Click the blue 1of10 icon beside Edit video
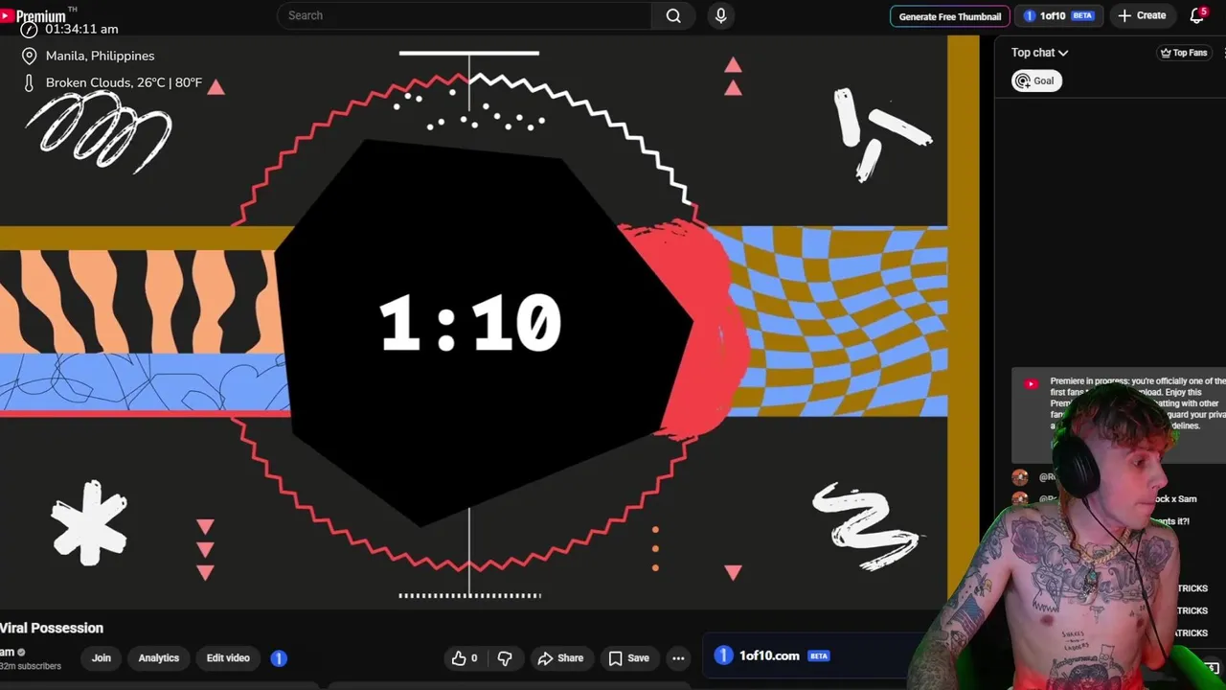The image size is (1226, 690). coord(279,658)
